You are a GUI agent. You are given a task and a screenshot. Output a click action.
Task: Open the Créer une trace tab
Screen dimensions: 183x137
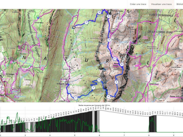(x=138, y=4)
